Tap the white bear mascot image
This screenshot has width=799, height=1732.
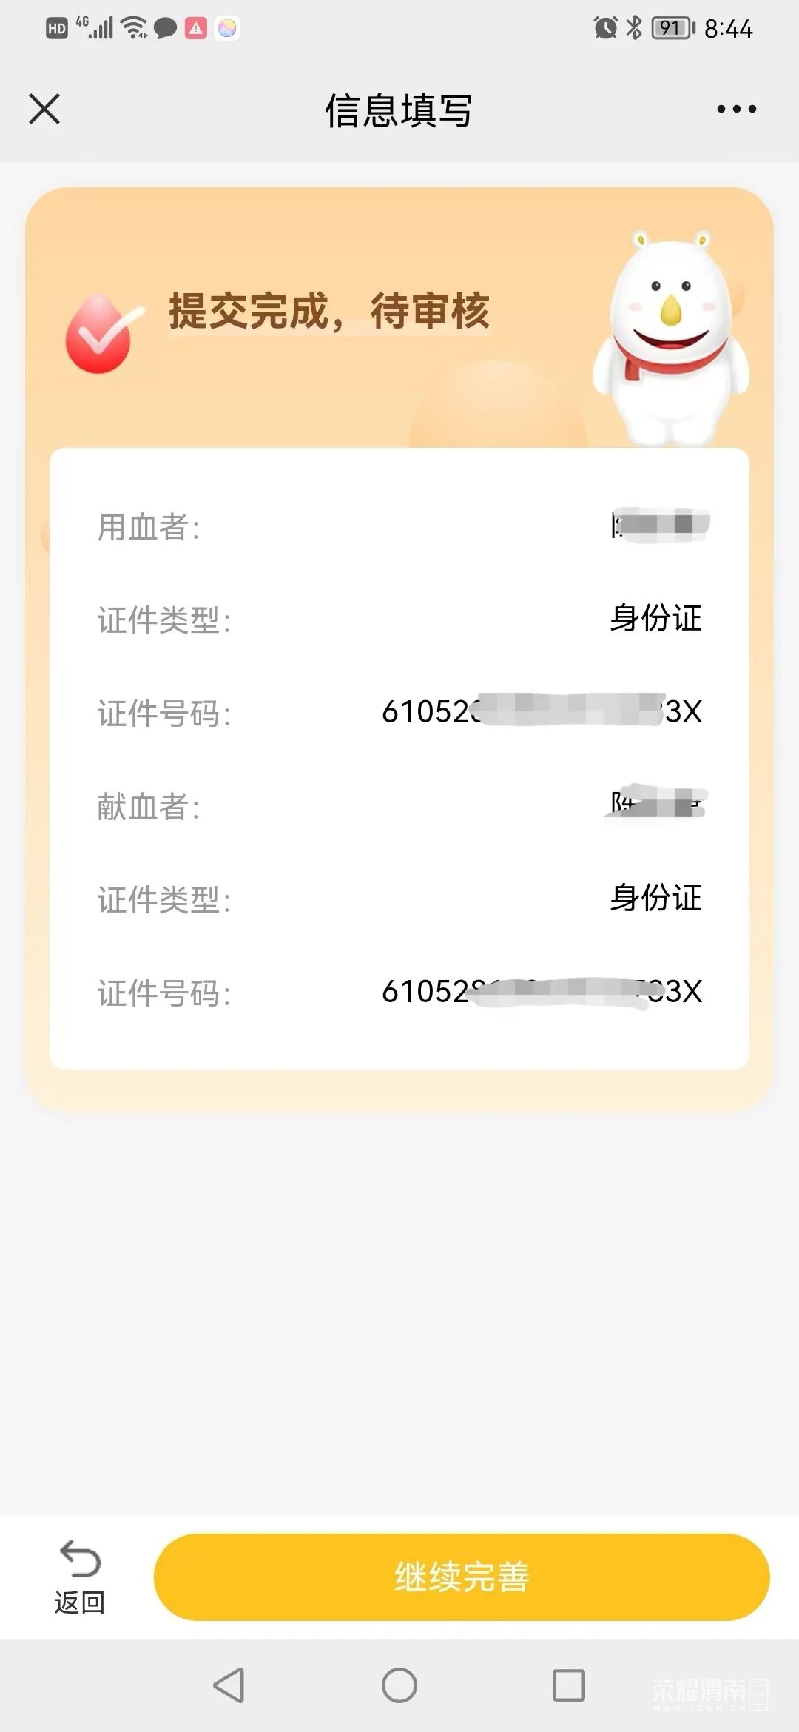(x=671, y=339)
